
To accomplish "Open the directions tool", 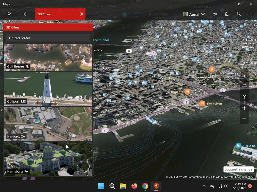I will [x=25, y=14].
